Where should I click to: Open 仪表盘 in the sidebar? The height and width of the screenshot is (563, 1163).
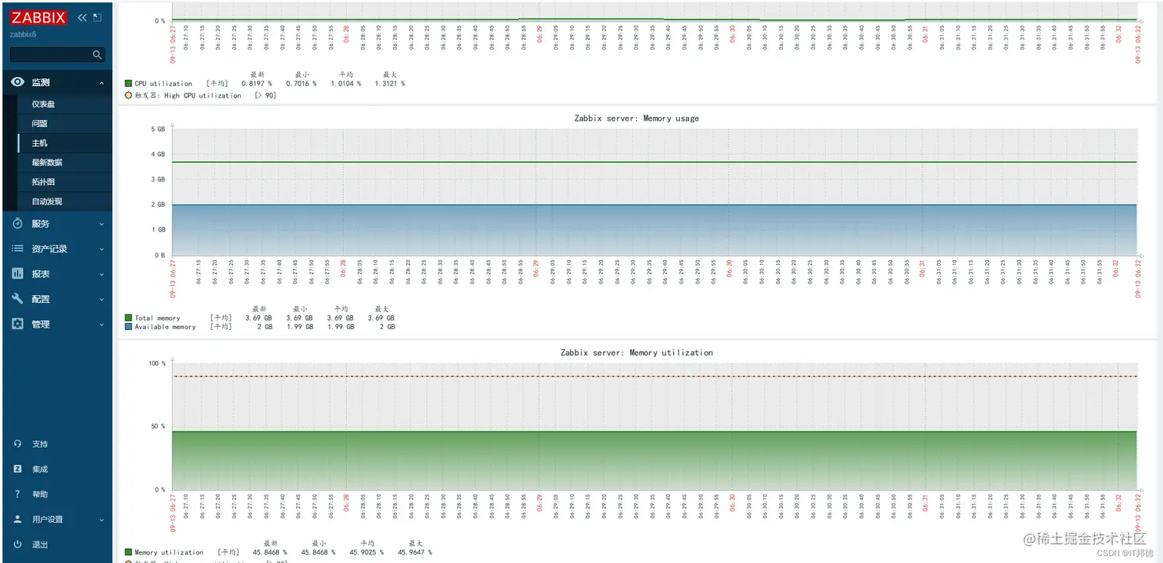[x=43, y=104]
